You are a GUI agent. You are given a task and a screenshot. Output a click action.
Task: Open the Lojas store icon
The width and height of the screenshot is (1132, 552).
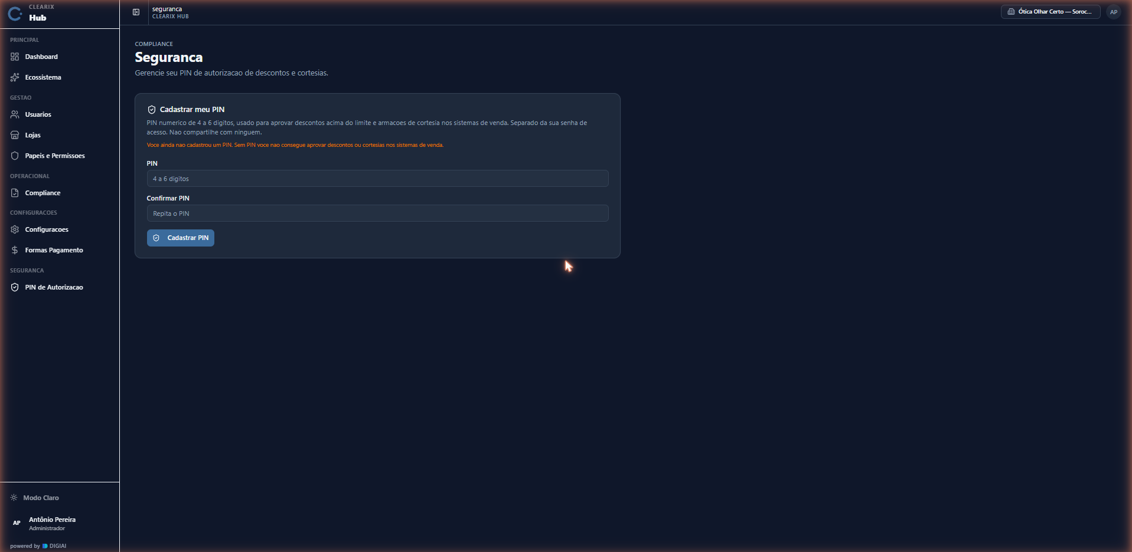(15, 135)
